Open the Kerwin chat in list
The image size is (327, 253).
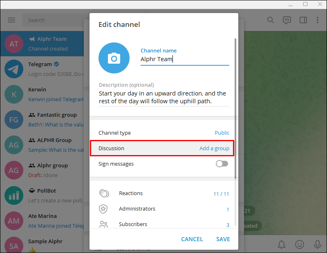tap(42, 94)
